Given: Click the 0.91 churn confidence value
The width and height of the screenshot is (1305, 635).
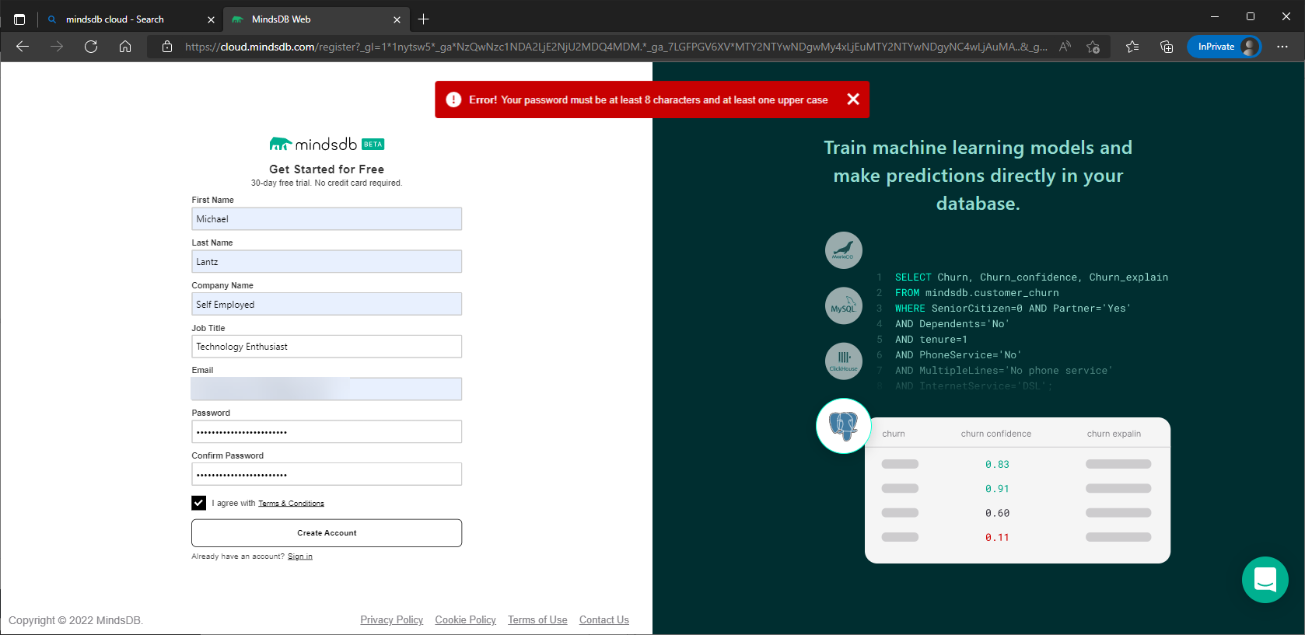Looking at the screenshot, I should [x=997, y=489].
